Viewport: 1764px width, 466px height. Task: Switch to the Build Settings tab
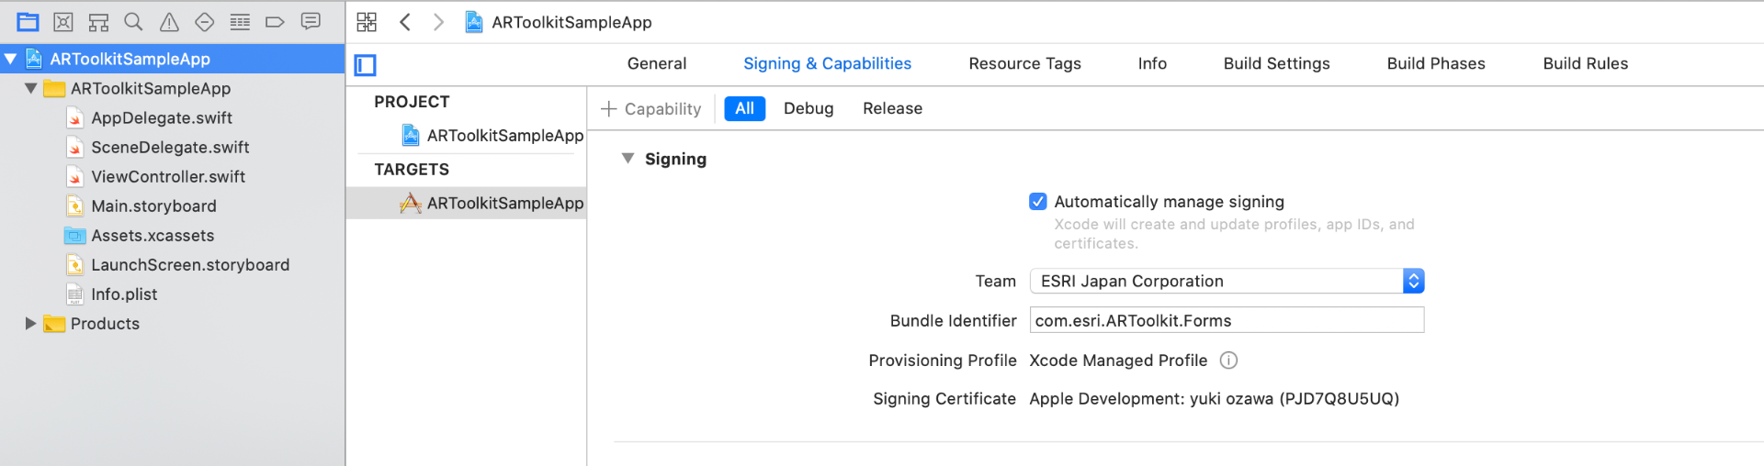click(1276, 63)
